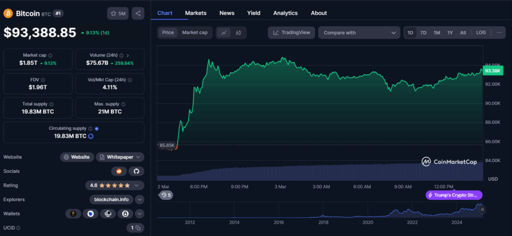
Task: Click the #1 rank badge
Action: (58, 13)
